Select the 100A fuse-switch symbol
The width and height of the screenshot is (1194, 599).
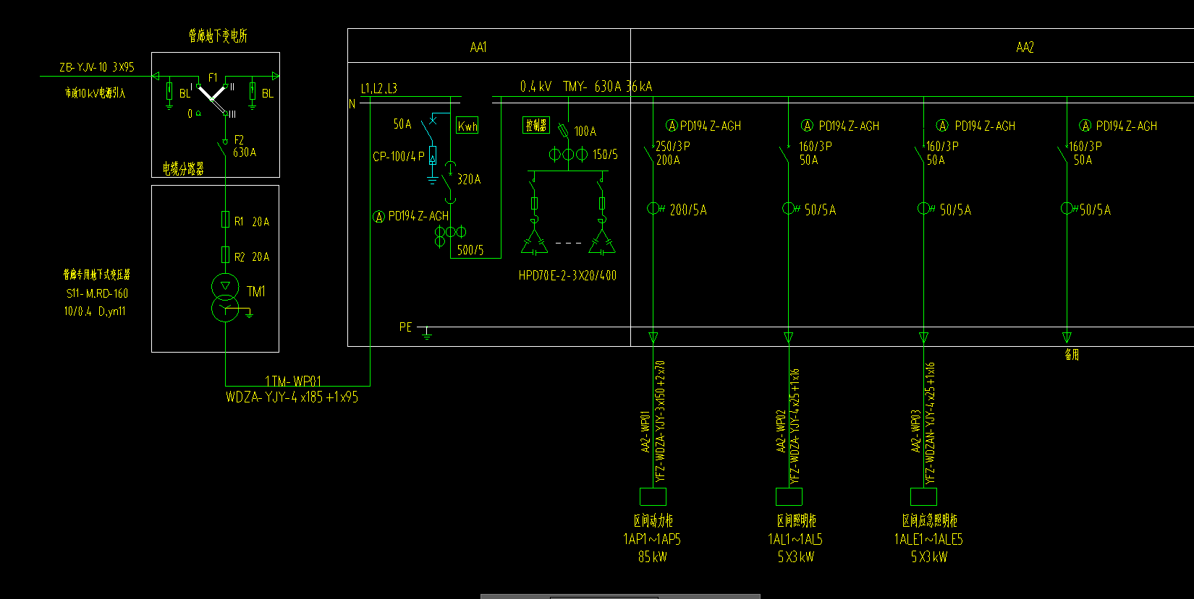click(564, 130)
